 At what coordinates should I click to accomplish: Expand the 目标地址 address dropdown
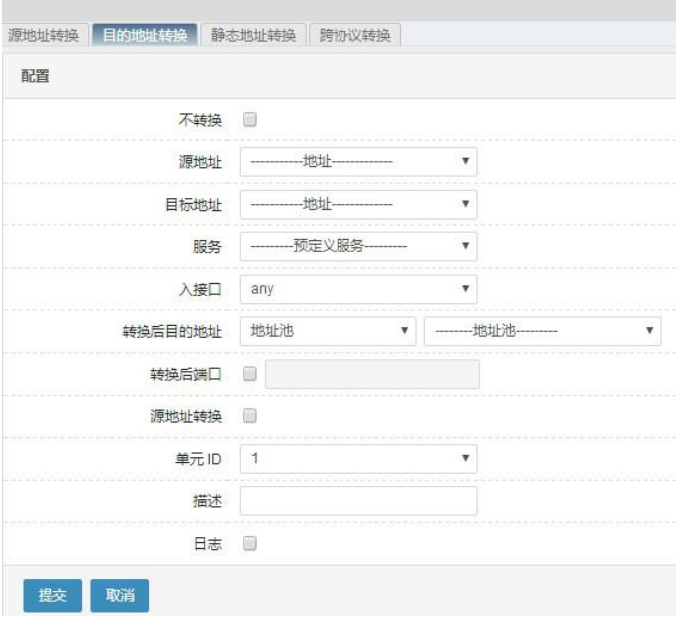358,204
